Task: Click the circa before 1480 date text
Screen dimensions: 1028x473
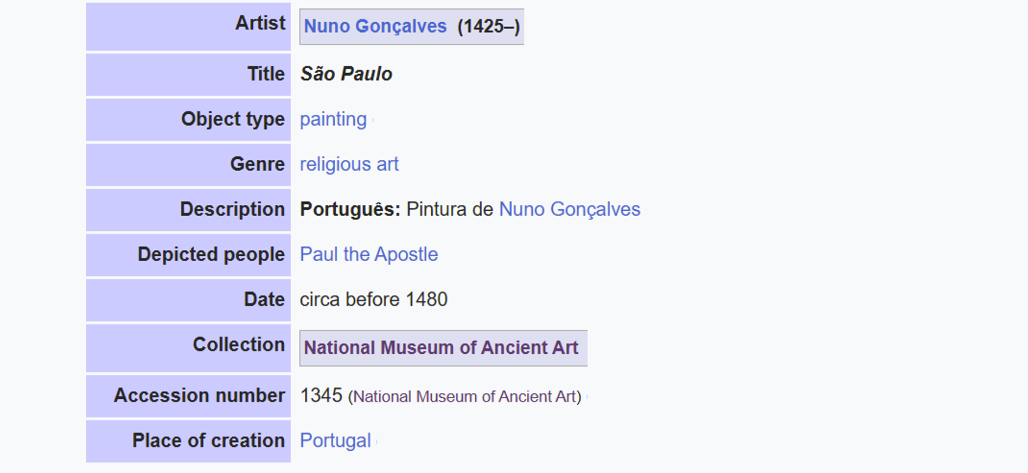Action: click(374, 300)
